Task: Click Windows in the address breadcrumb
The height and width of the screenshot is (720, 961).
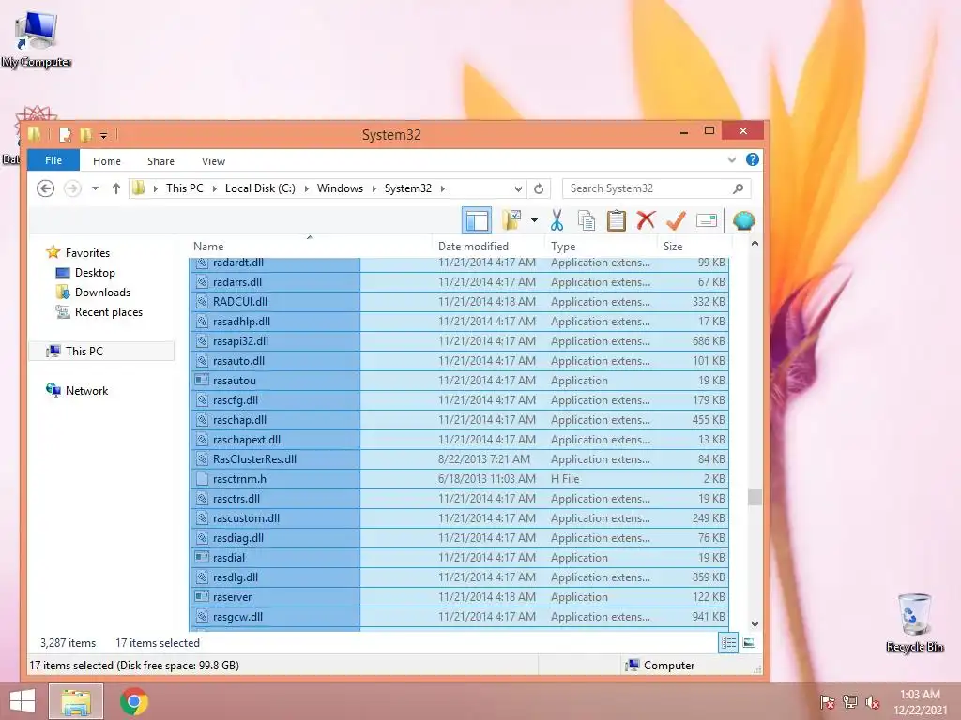Action: pos(340,188)
